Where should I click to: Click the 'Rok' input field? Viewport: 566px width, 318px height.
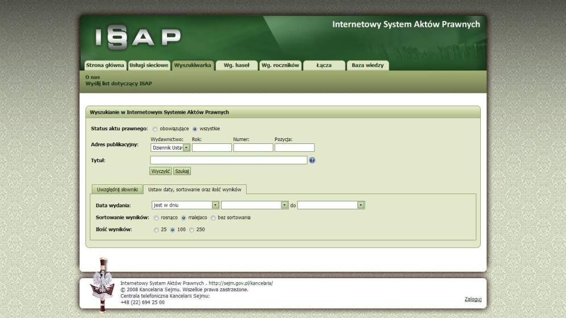click(212, 147)
